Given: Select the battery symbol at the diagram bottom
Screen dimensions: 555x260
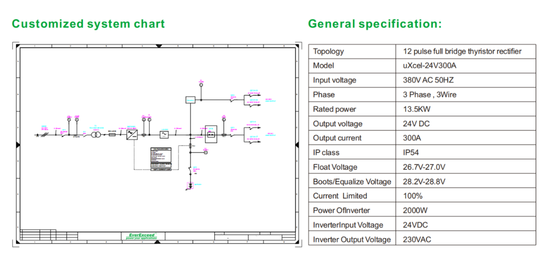Looking at the screenshot, I should 190,186.
